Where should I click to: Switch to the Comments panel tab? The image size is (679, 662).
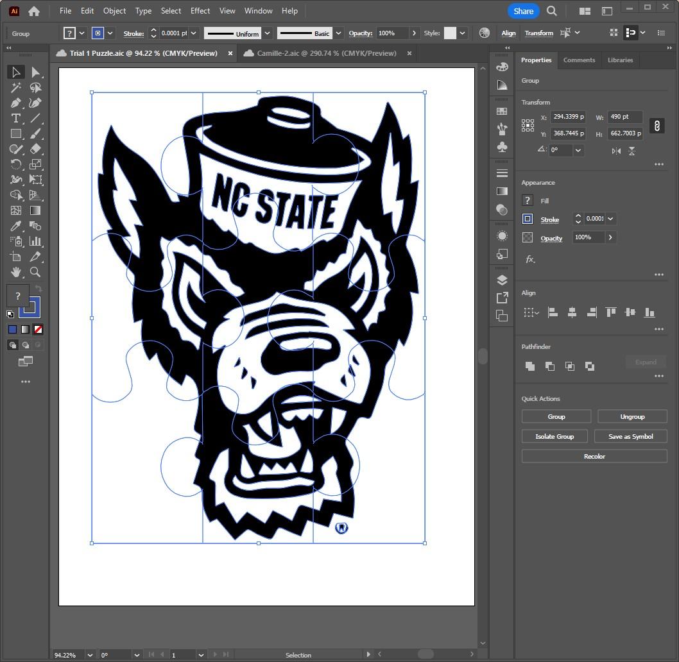tap(579, 60)
